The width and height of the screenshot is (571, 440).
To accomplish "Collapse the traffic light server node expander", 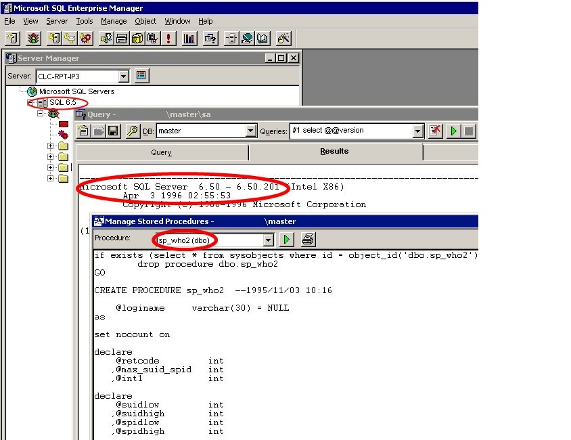I will pyautogui.click(x=41, y=114).
